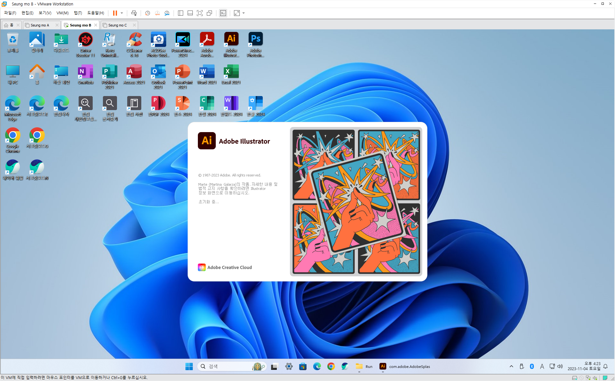Open the power options dropdown arrow
The height and width of the screenshot is (381, 615).
tap(122, 13)
